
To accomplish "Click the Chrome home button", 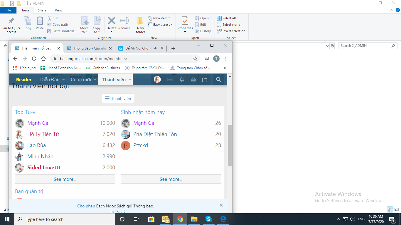I will [x=43, y=59].
